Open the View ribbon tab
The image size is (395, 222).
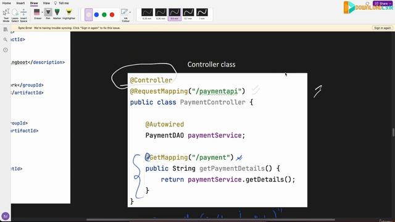click(46, 3)
